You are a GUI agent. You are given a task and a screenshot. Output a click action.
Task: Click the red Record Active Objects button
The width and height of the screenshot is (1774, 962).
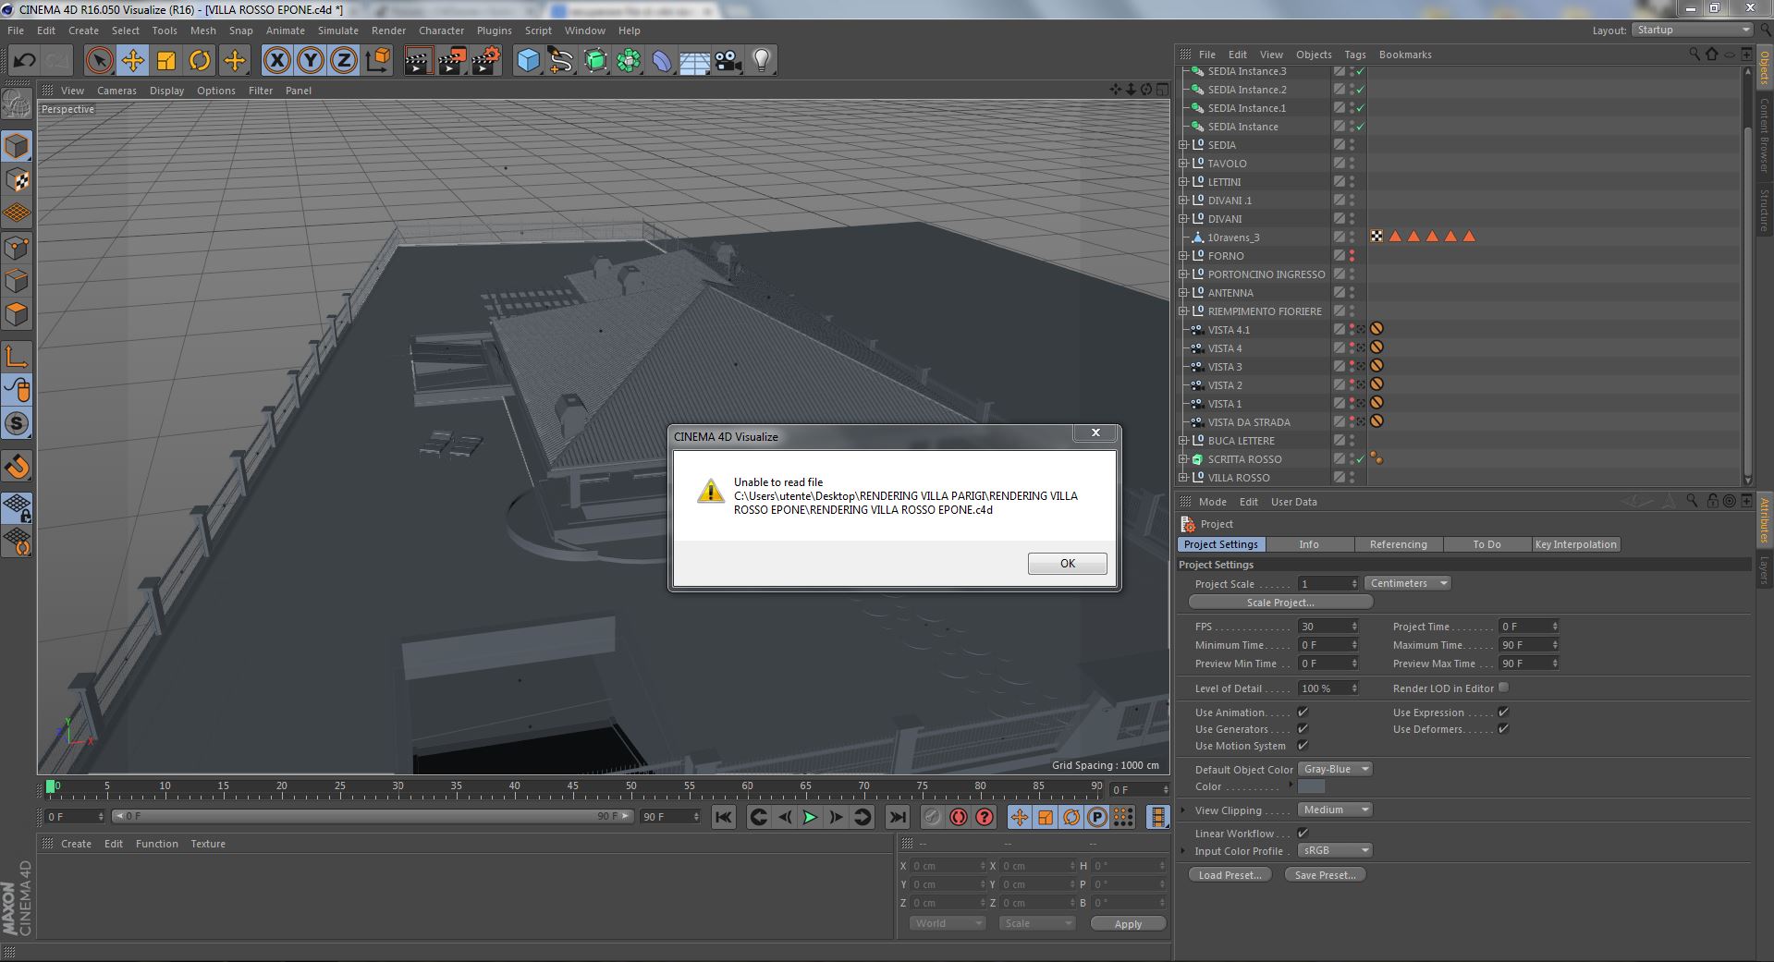coord(959,817)
